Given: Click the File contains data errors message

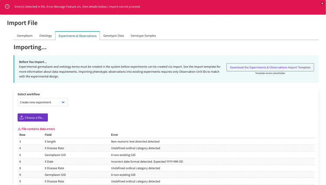Looking at the screenshot, I should [38, 129].
